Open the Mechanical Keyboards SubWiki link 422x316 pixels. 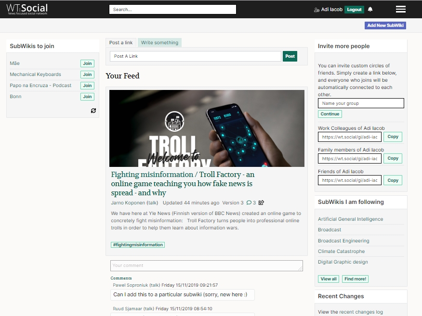35,75
